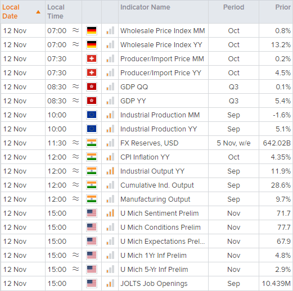Image resolution: width=293 pixels, height=291 pixels.
Task: Click the importance bars icon for Industrial Output YY
Action: click(x=110, y=171)
